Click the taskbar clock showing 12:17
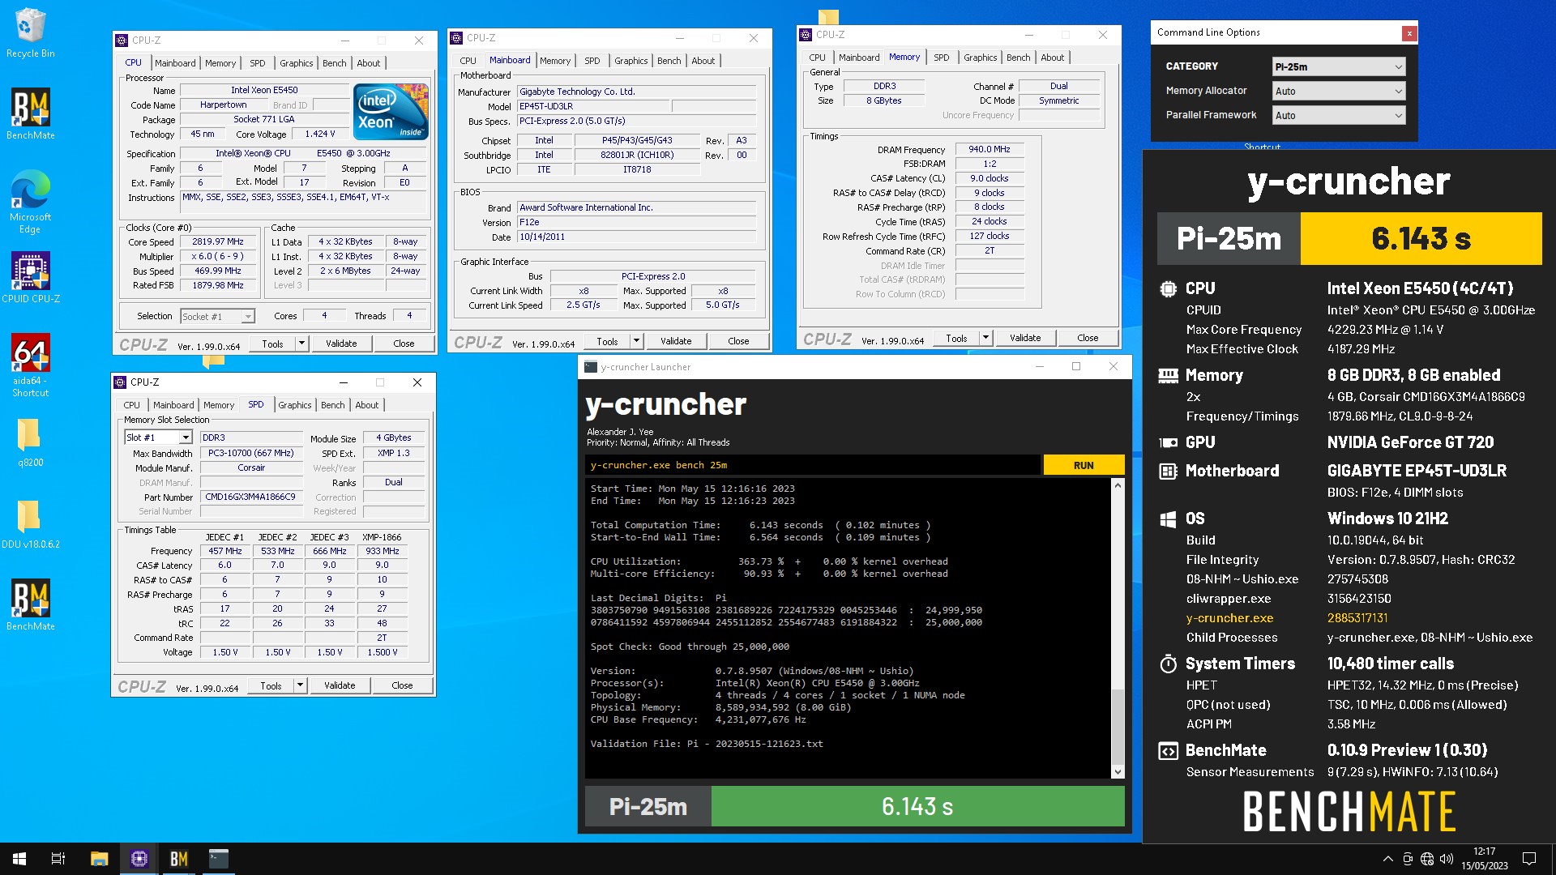1556x875 pixels. (x=1485, y=859)
